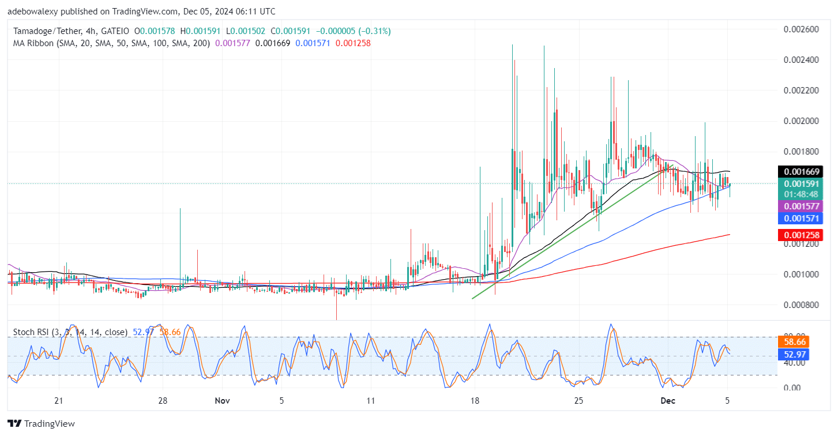Click the 28 date label on time axis
The height and width of the screenshot is (436, 838).
pyautogui.click(x=163, y=400)
